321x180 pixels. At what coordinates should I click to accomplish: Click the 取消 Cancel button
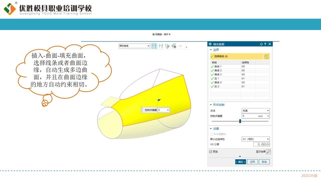(264, 162)
